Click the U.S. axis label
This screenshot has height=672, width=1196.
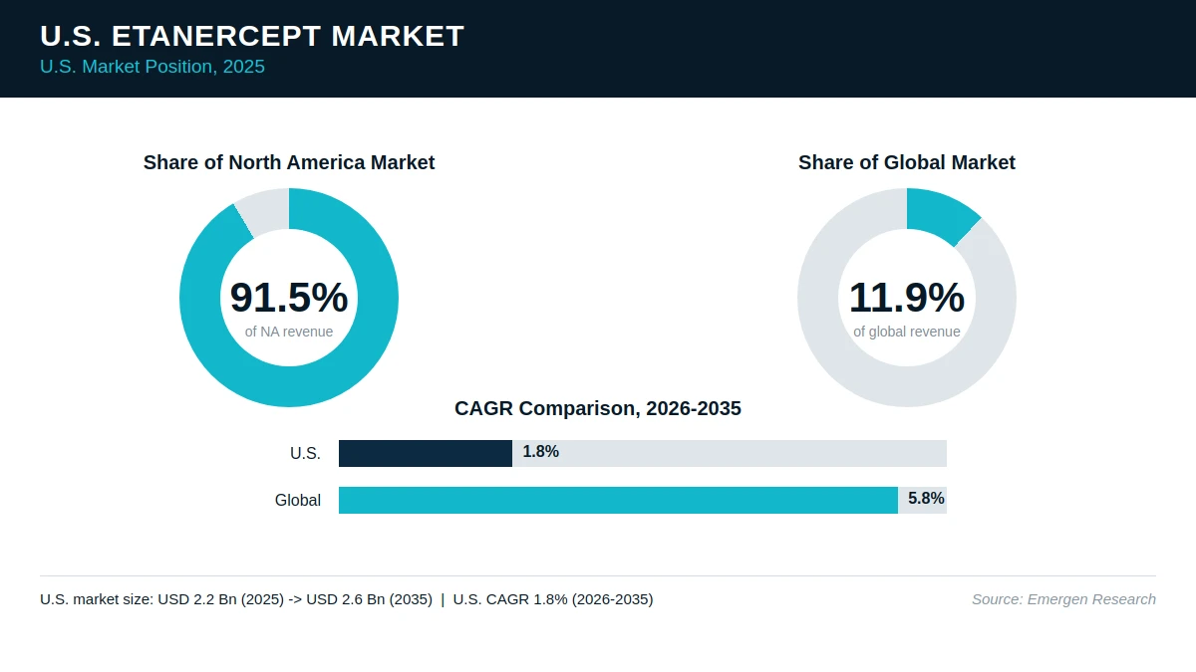[305, 453]
